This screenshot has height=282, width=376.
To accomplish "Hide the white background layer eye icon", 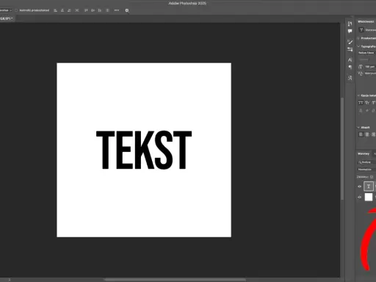I will (360, 197).
